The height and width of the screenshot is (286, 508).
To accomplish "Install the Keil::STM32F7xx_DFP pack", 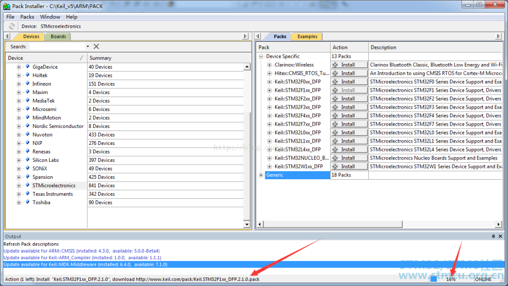I will 349,124.
